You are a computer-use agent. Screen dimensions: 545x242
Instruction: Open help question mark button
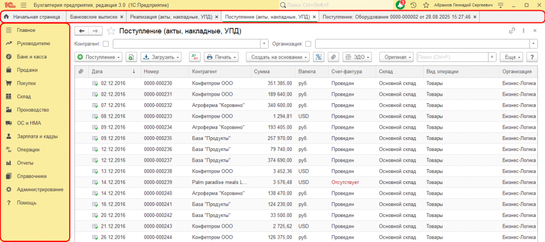[532, 57]
